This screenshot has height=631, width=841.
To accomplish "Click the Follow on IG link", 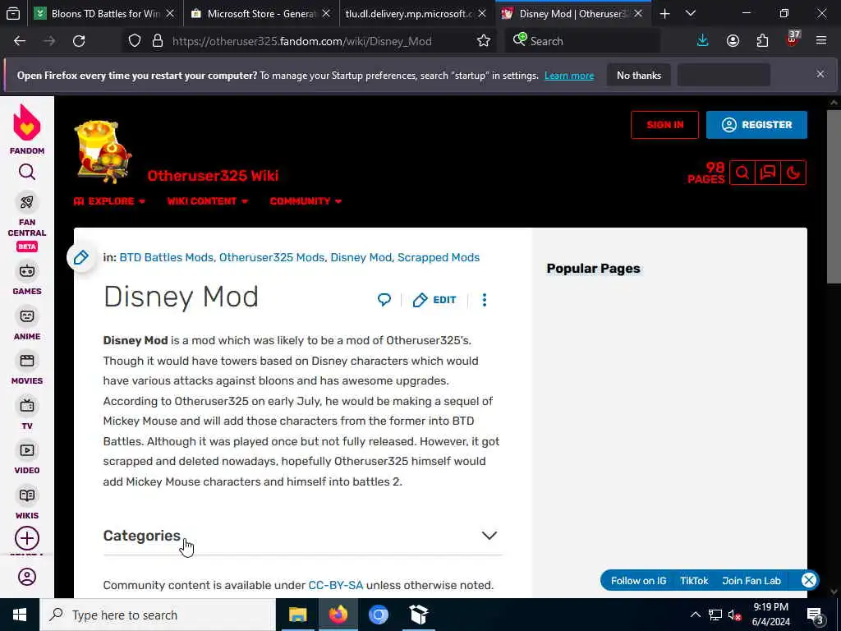I will pos(639,581).
